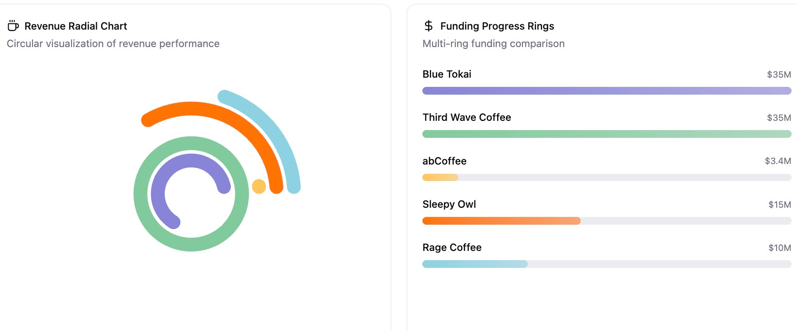Click the Revenue Radial Chart title
Viewport: 797px width, 331px height.
[x=76, y=26]
